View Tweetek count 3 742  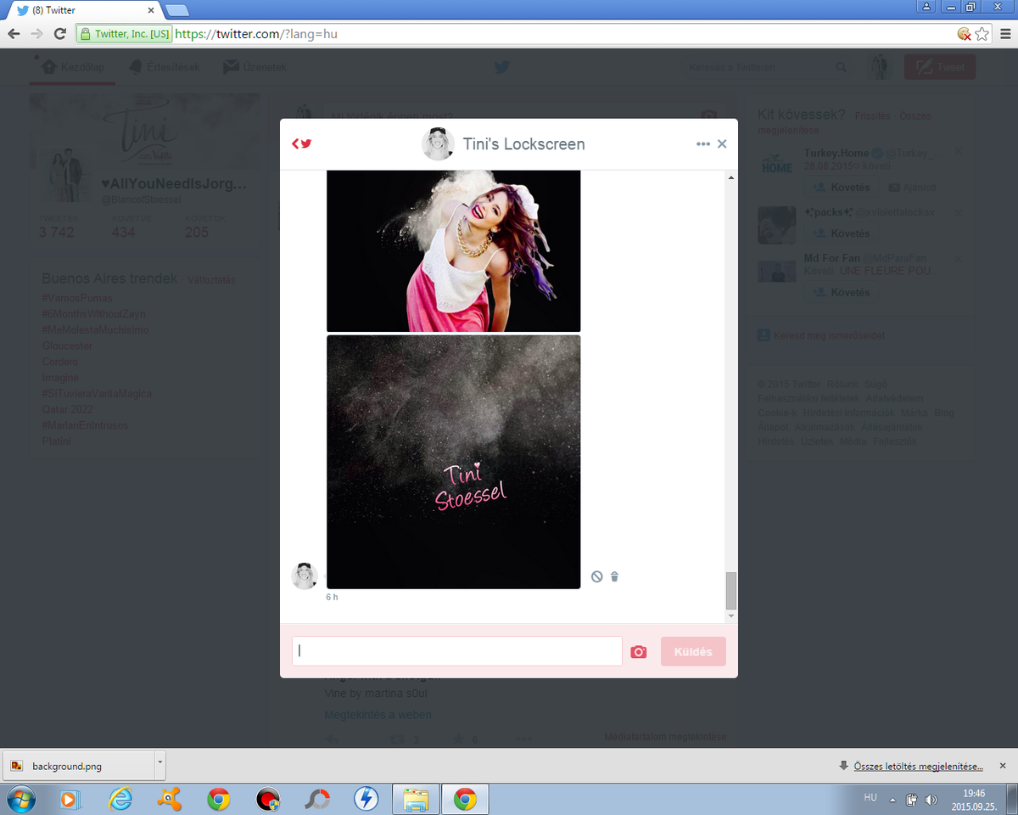[56, 228]
